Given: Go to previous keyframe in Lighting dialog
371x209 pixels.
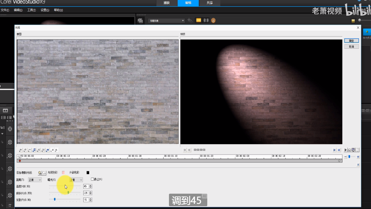Looking at the screenshot, I should [21, 150].
